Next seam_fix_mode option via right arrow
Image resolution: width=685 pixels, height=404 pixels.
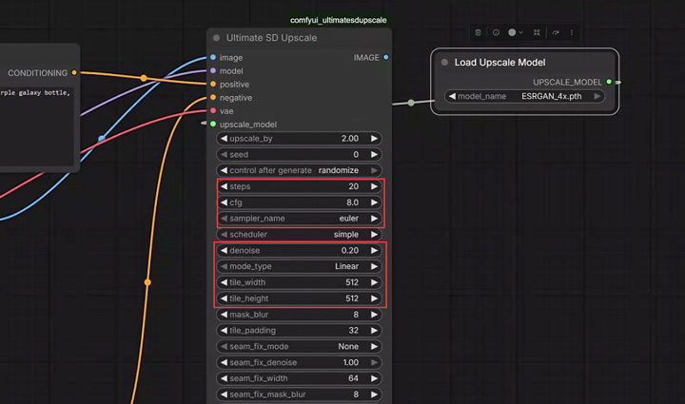[375, 346]
